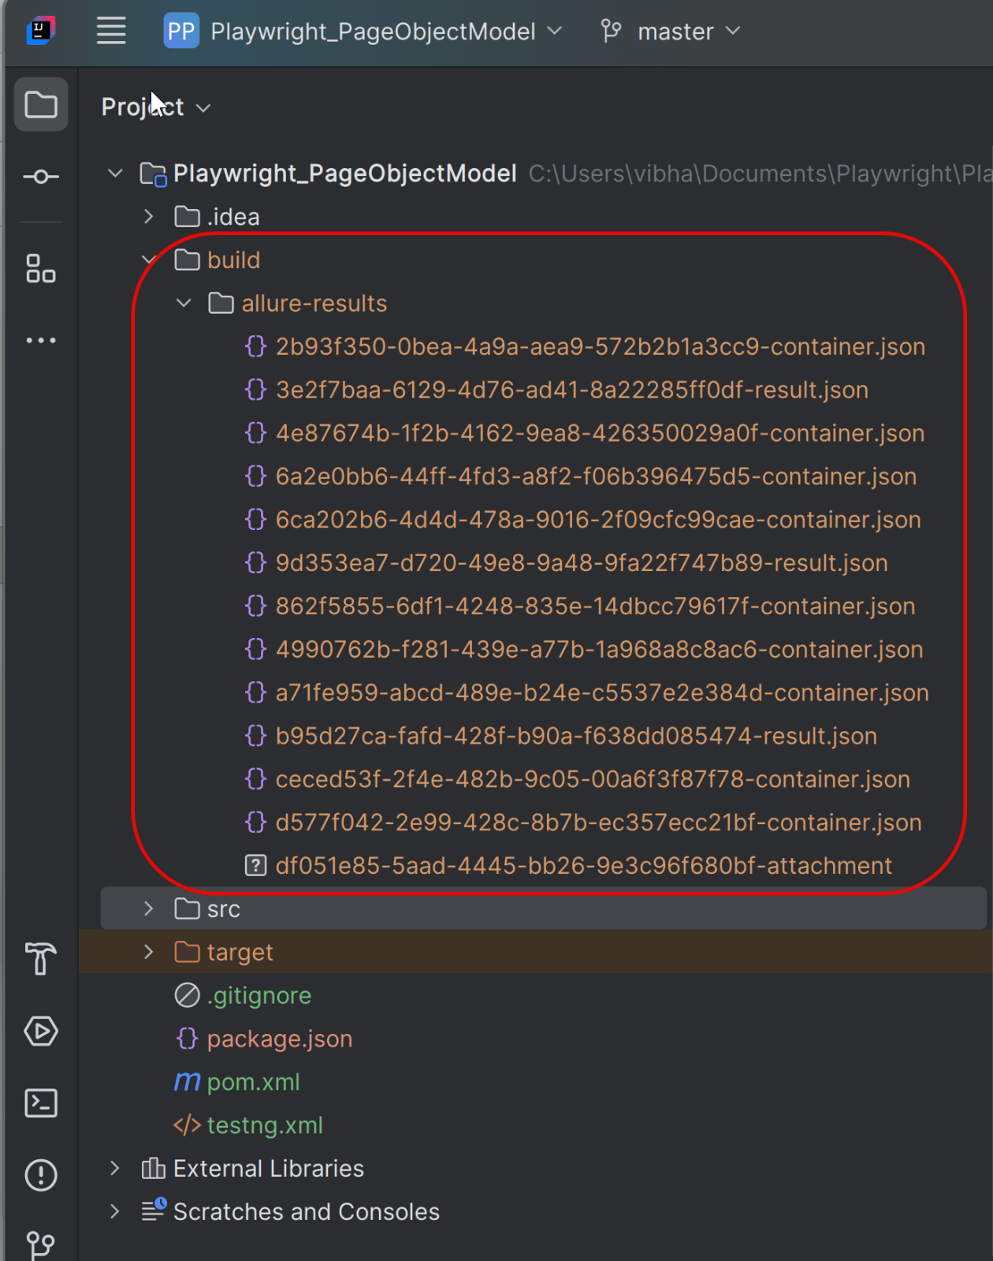Viewport: 993px width, 1261px height.
Task: Open the main hamburger menu
Action: (x=111, y=31)
